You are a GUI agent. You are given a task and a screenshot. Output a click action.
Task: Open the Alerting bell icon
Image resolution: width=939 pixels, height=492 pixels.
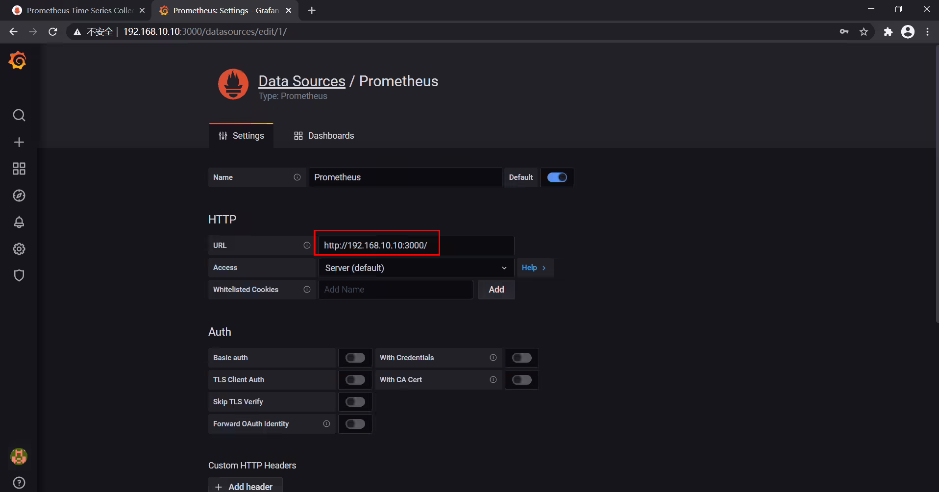point(19,222)
